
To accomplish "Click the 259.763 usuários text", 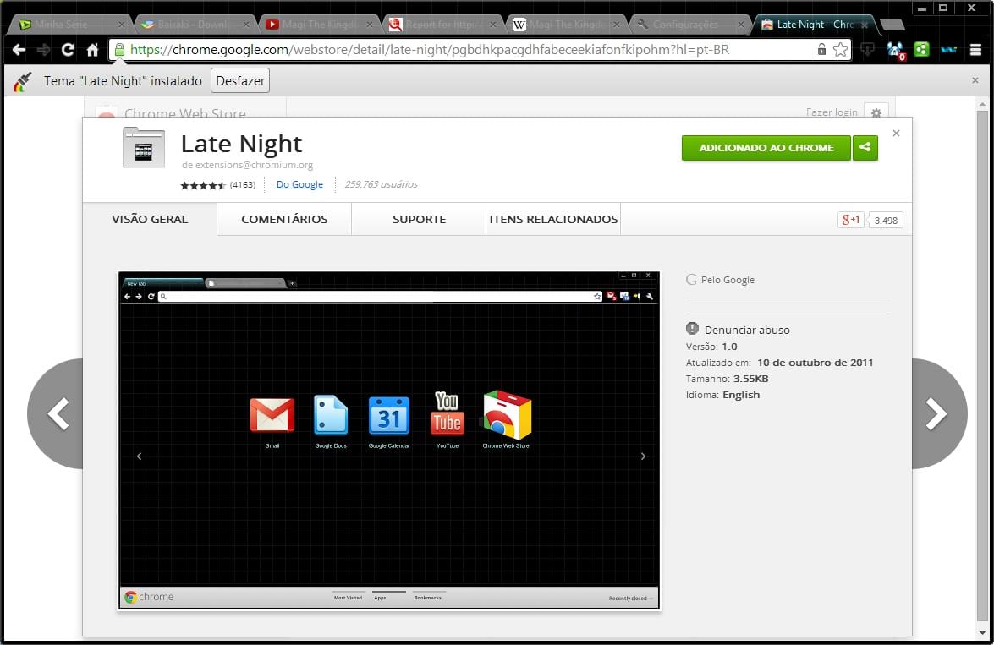I will pos(381,184).
